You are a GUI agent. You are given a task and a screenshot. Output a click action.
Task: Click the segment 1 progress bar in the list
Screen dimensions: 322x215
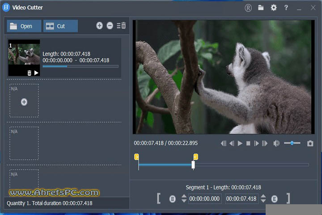click(x=80, y=66)
